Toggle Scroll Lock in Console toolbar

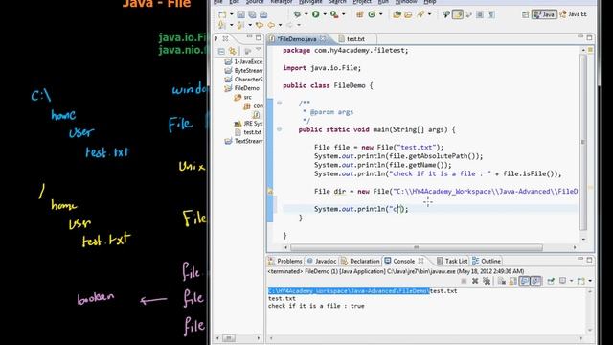(x=513, y=281)
